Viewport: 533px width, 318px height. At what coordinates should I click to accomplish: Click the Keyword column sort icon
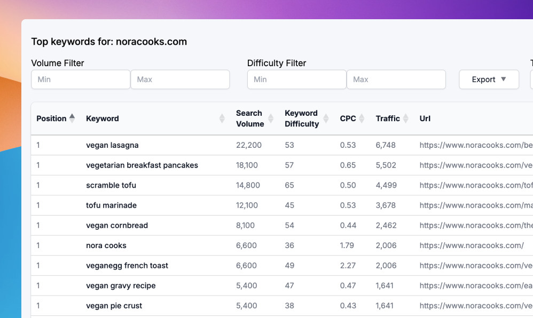(222, 118)
